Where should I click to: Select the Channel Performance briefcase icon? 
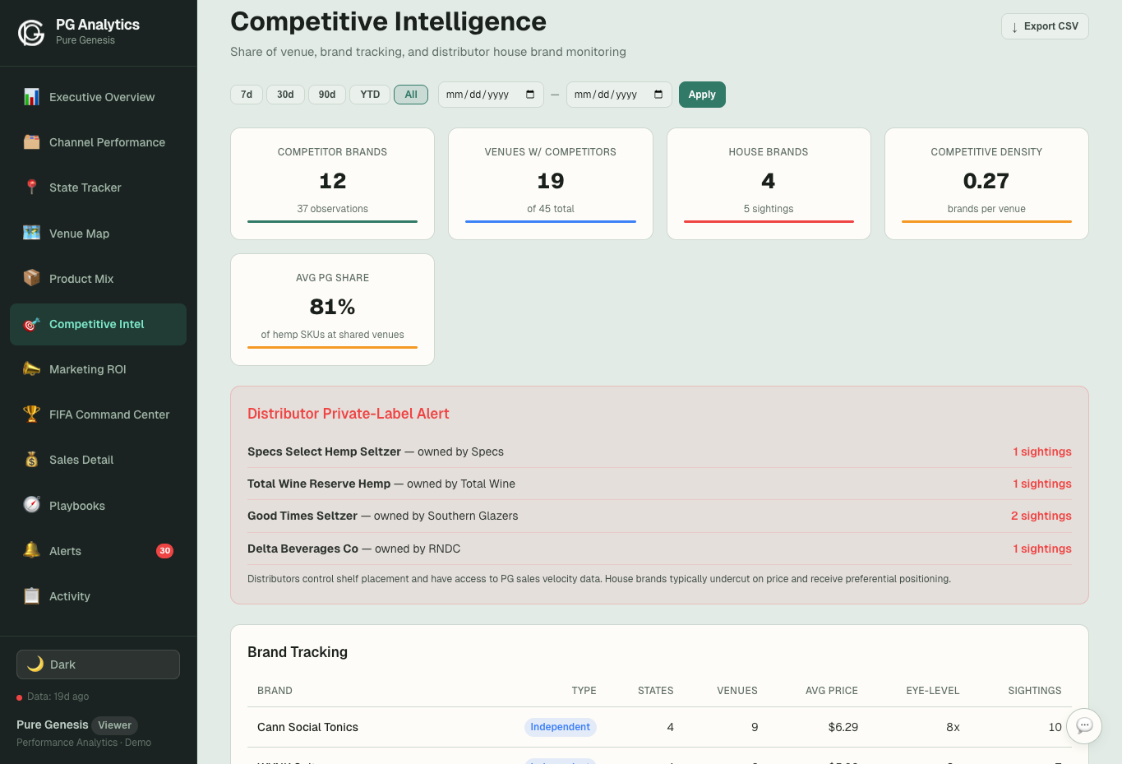(x=30, y=141)
